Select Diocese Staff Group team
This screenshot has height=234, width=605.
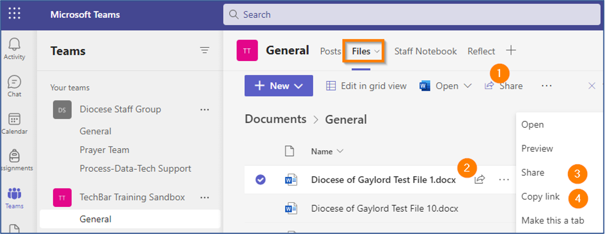[x=120, y=109]
